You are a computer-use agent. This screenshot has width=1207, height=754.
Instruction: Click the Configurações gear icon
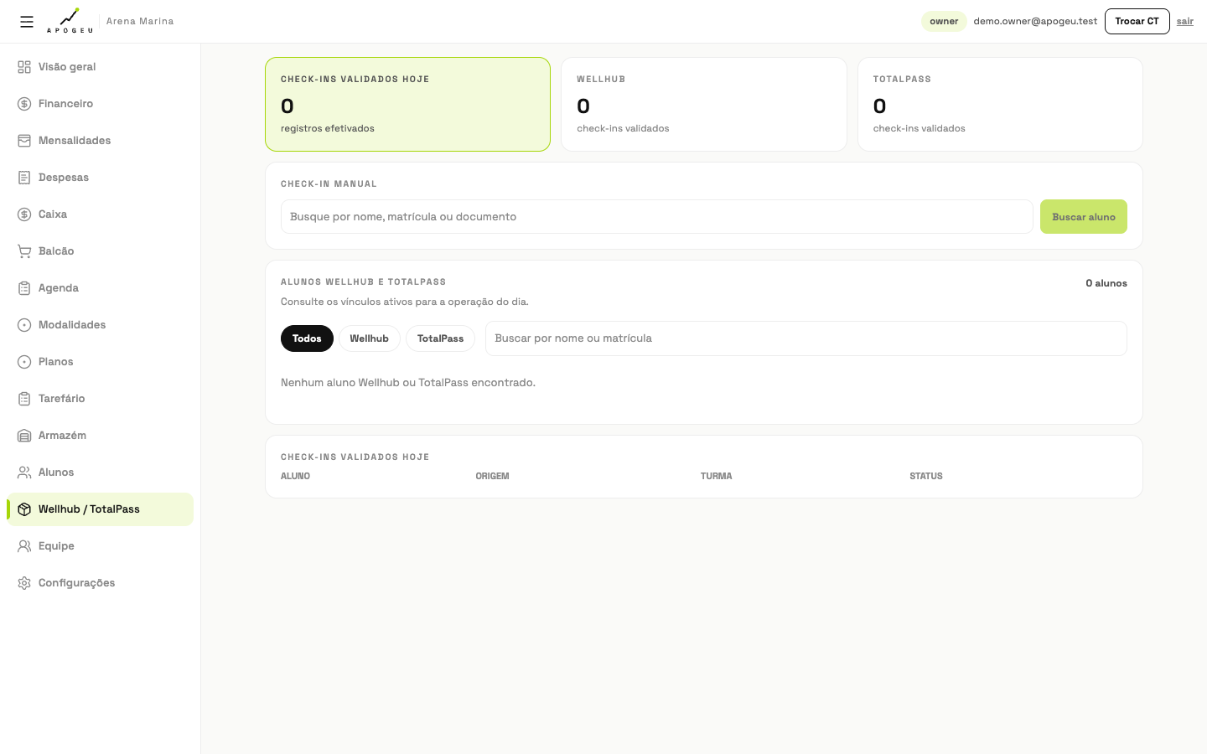coord(24,583)
